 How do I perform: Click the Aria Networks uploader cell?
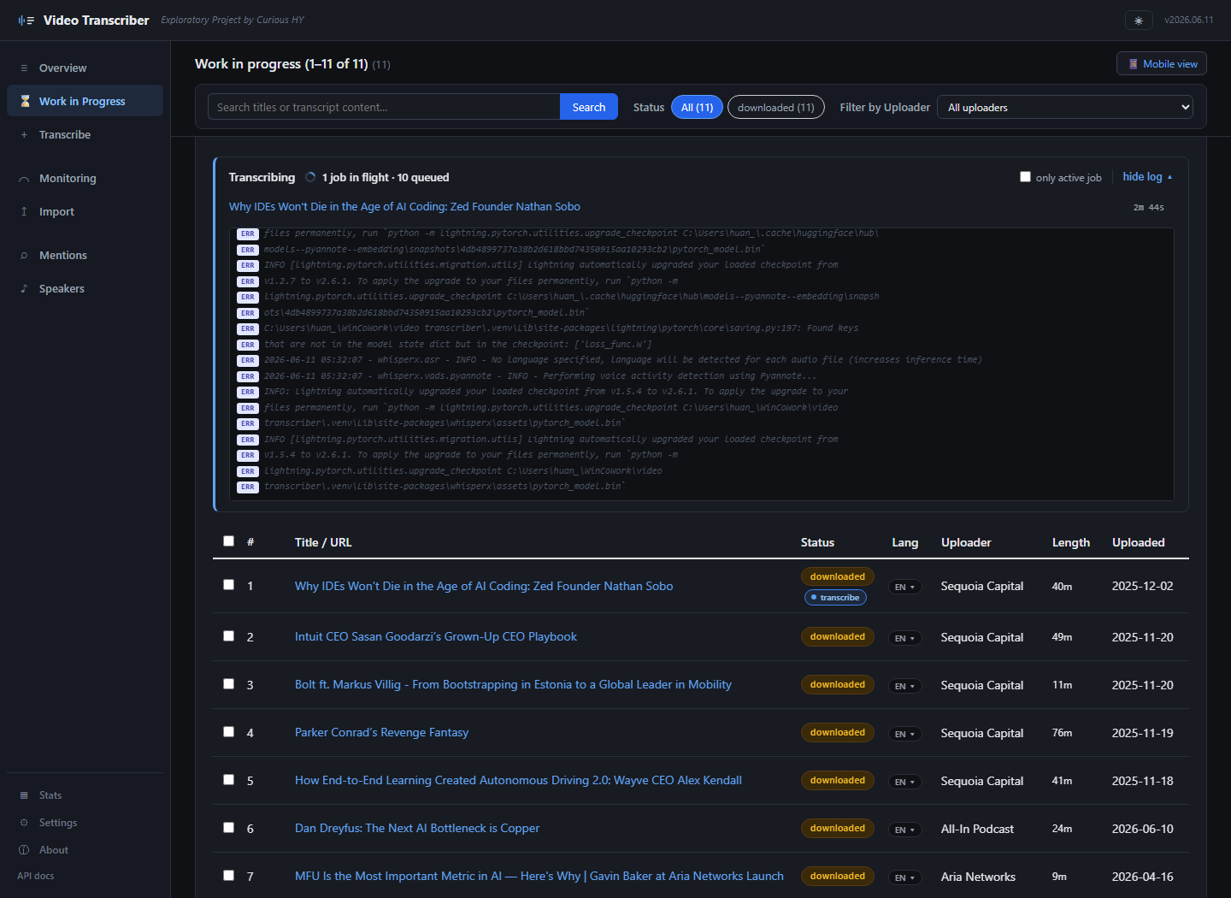click(x=978, y=877)
